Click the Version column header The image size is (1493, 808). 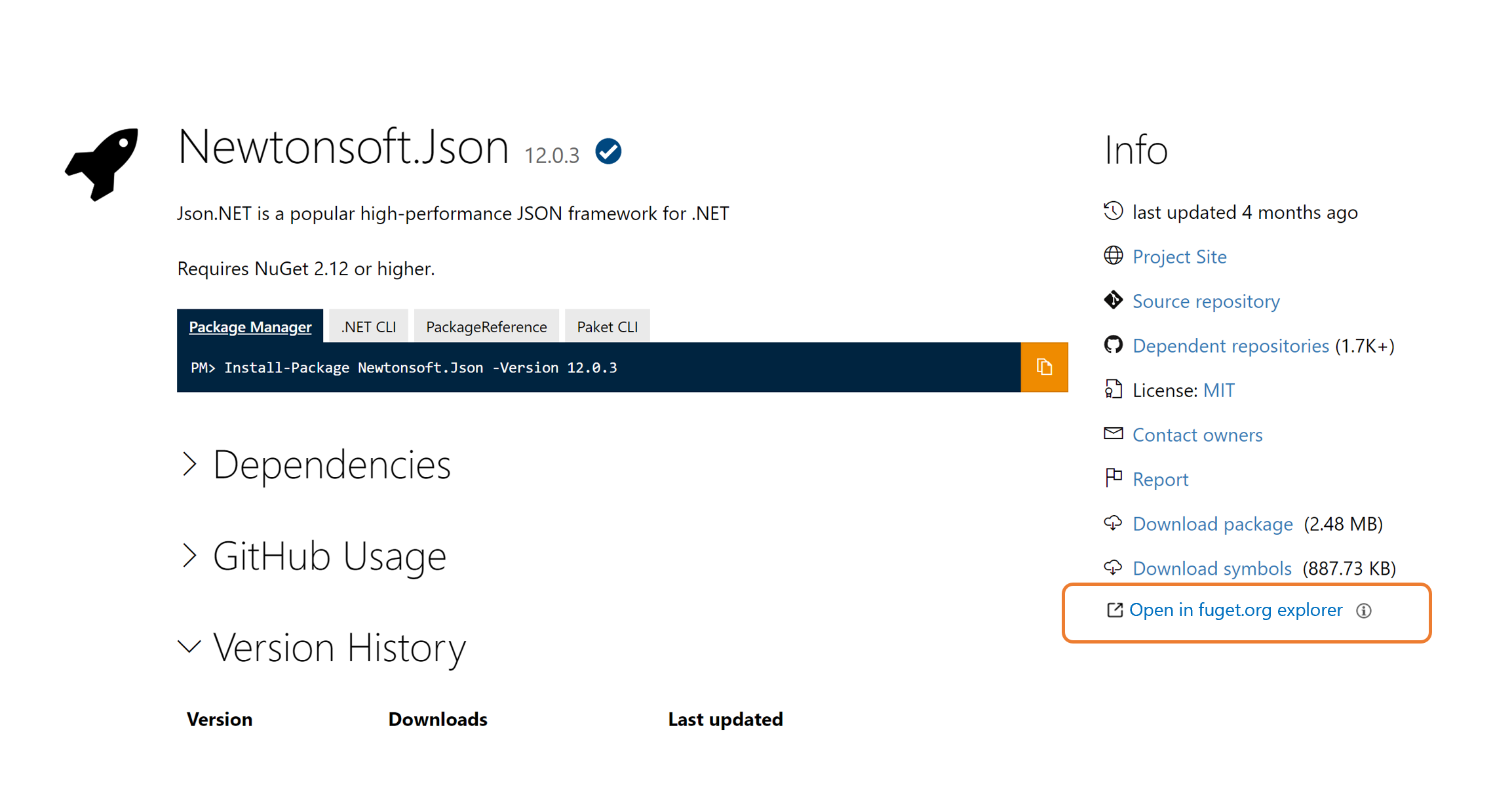pos(220,720)
